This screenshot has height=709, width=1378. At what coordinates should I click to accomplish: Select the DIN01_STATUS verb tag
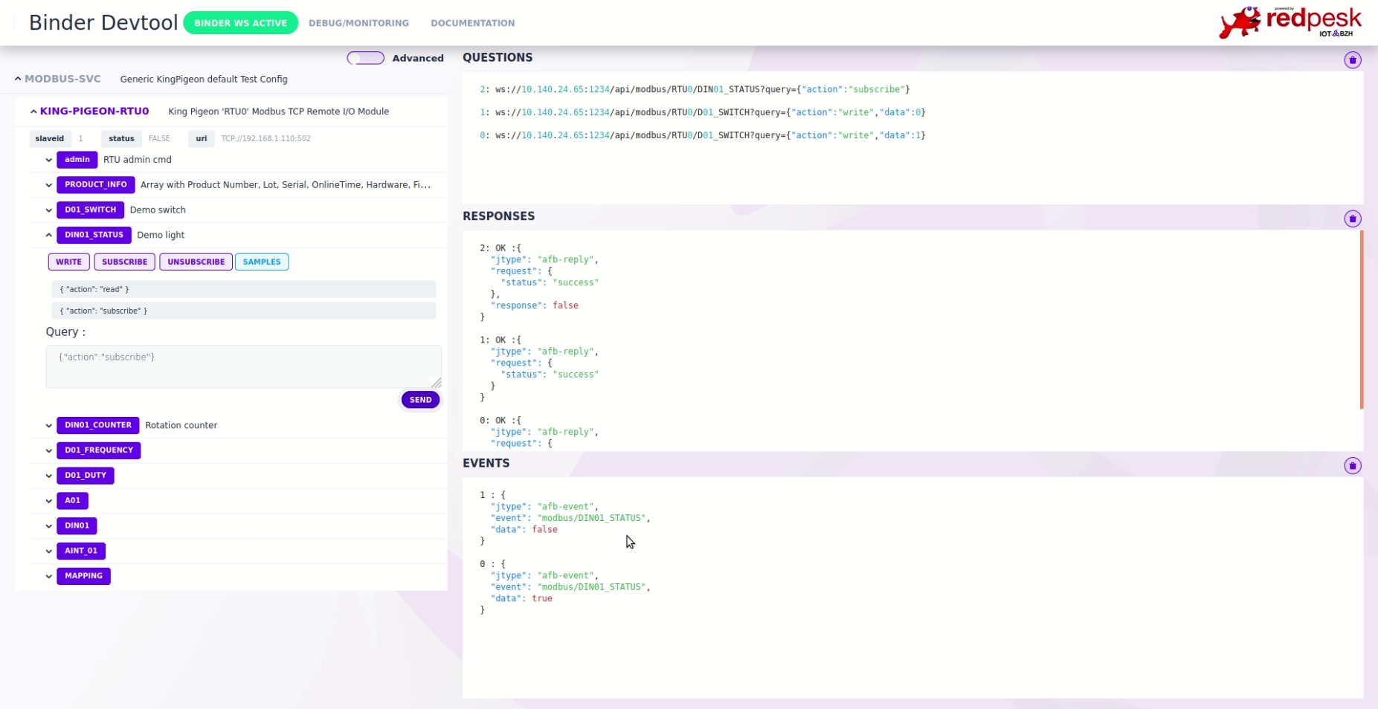pyautogui.click(x=94, y=235)
